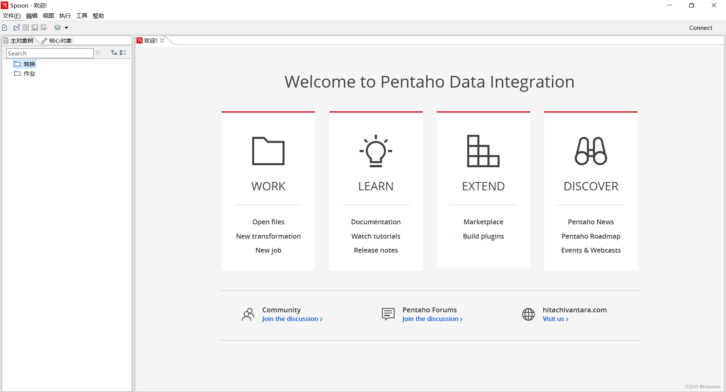Click the New file toolbar icon

point(5,28)
